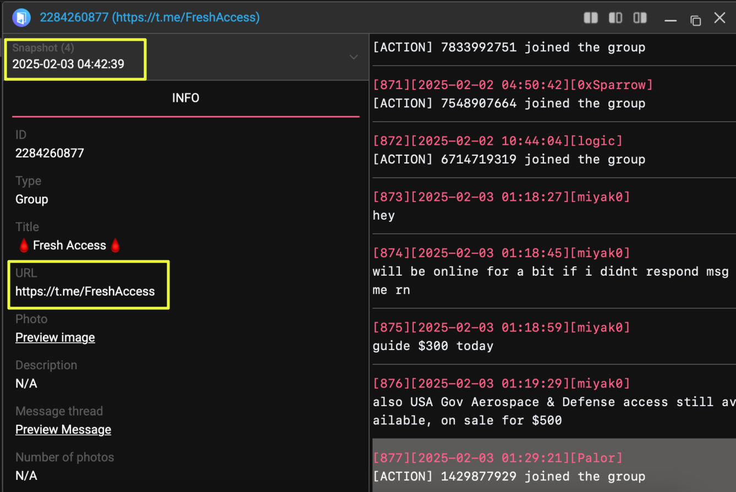Click the blue app icon in title bar
Image resolution: width=736 pixels, height=492 pixels.
click(x=21, y=18)
